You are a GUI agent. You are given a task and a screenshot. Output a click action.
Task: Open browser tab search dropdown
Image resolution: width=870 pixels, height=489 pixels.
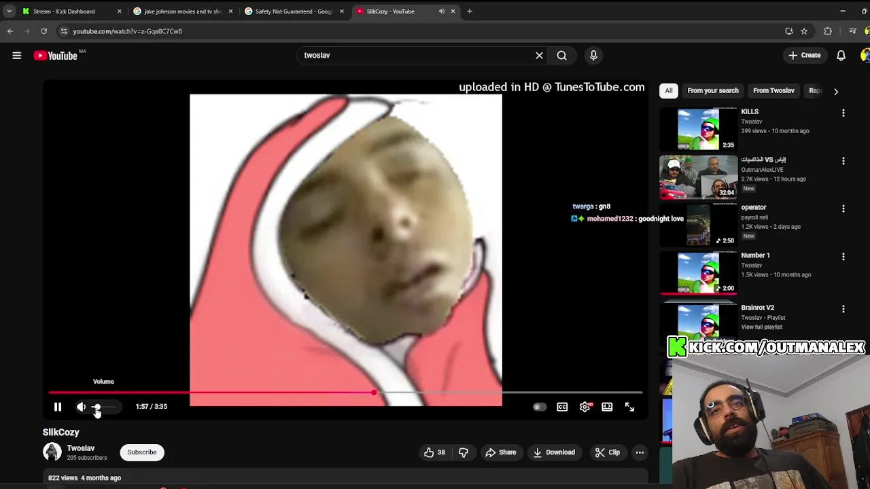click(9, 11)
